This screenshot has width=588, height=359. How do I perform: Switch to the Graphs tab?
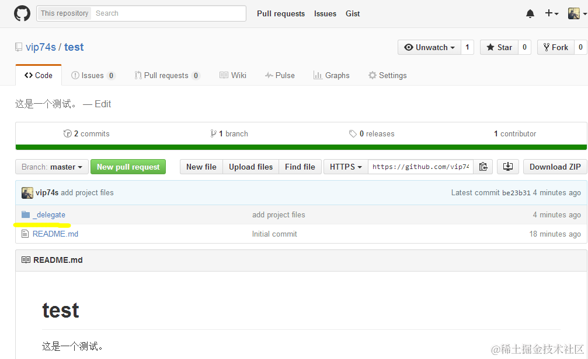click(332, 76)
